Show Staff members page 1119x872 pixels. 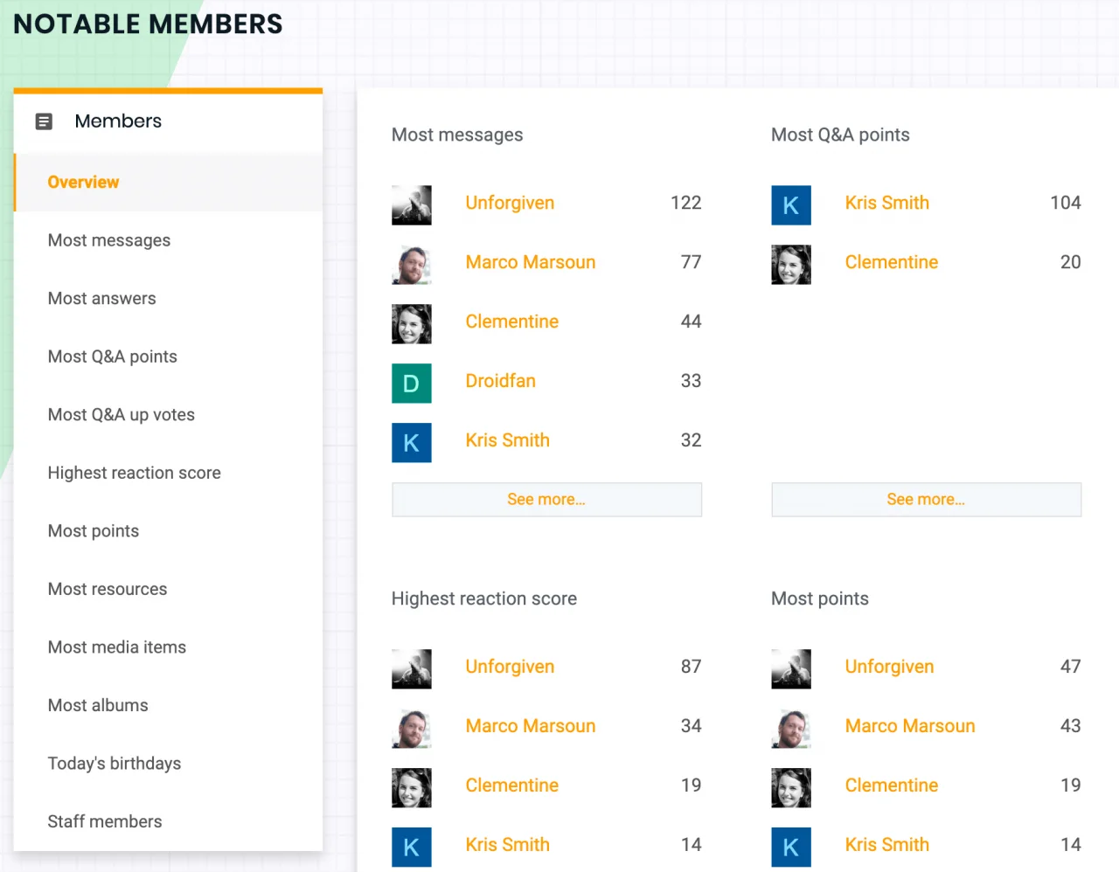104,821
